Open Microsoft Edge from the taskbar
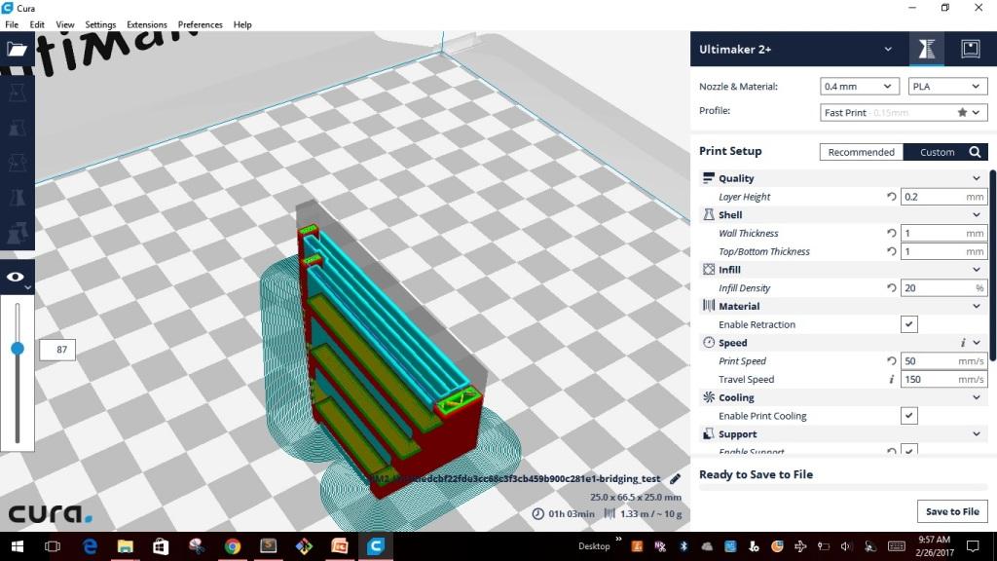The width and height of the screenshot is (997, 561). pyautogui.click(x=90, y=546)
